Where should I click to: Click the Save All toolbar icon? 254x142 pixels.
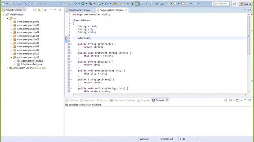tap(15, 4)
